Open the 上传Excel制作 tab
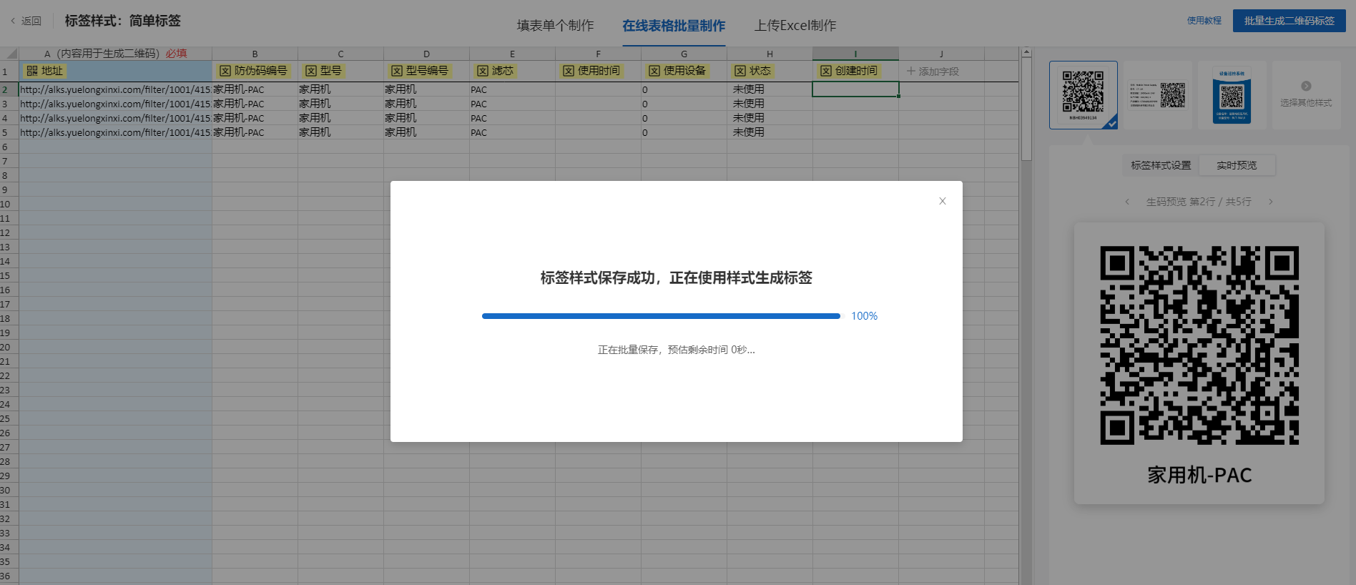The height and width of the screenshot is (585, 1356). click(x=795, y=26)
